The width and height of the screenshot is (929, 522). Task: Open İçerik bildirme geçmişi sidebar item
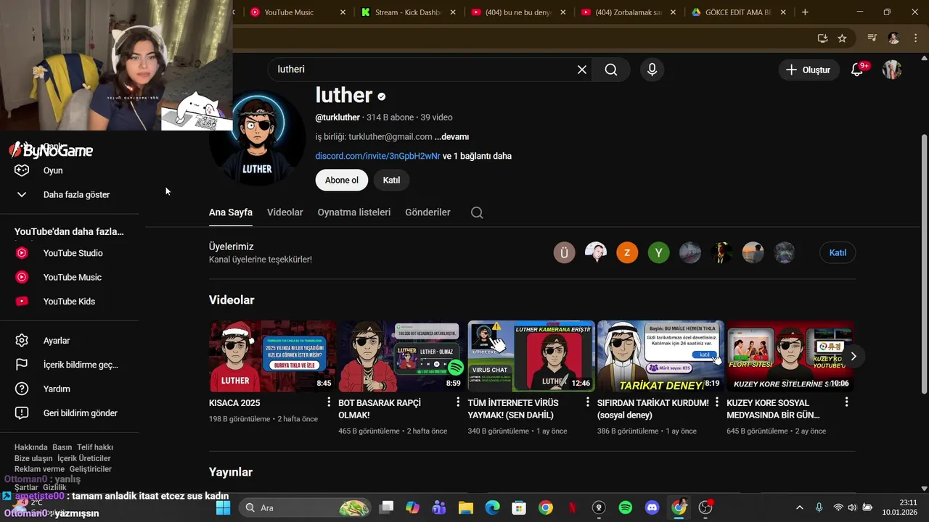tap(69, 365)
